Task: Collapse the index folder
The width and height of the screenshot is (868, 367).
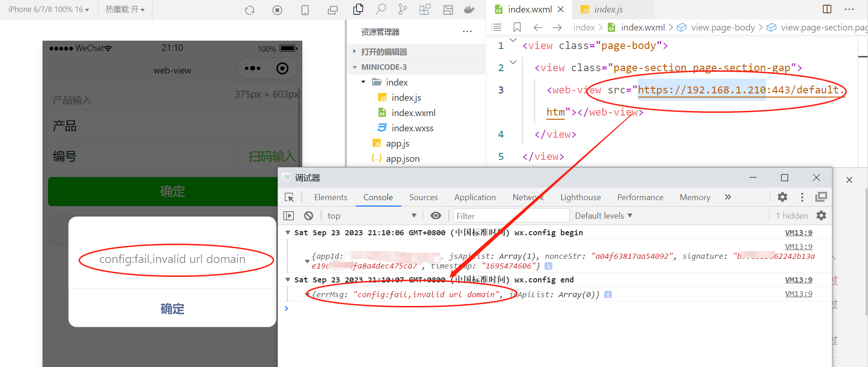Action: (363, 82)
